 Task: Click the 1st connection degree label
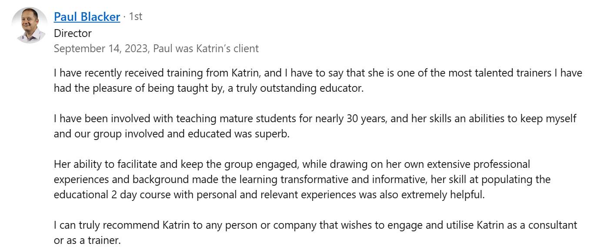tap(135, 17)
